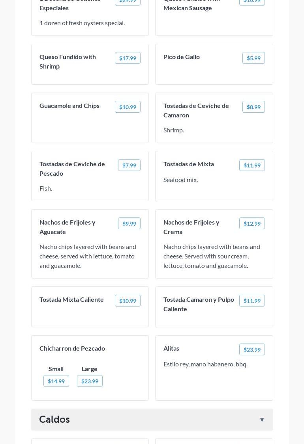Viewport: 304px width, 444px height.
Task: Select the Alitas $23.99 price button
Action: click(x=252, y=349)
